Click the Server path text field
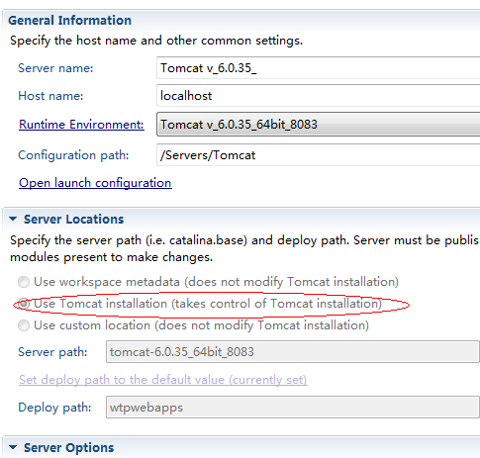Image resolution: width=480 pixels, height=458 pixels. pyautogui.click(x=293, y=352)
